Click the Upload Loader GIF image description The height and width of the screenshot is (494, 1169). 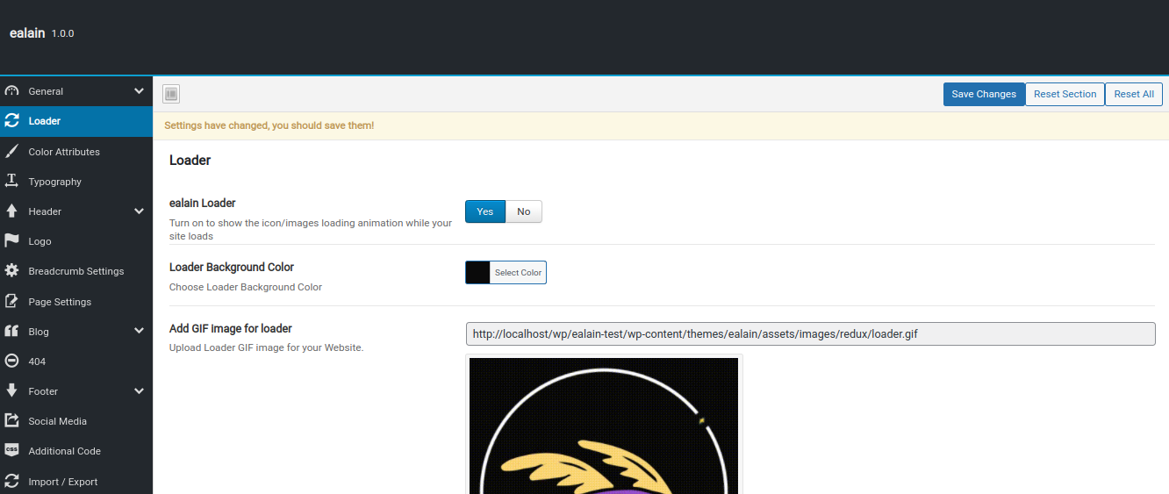click(x=266, y=347)
